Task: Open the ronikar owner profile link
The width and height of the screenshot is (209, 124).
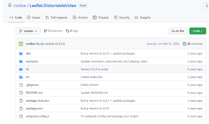Action: tap(20, 6)
